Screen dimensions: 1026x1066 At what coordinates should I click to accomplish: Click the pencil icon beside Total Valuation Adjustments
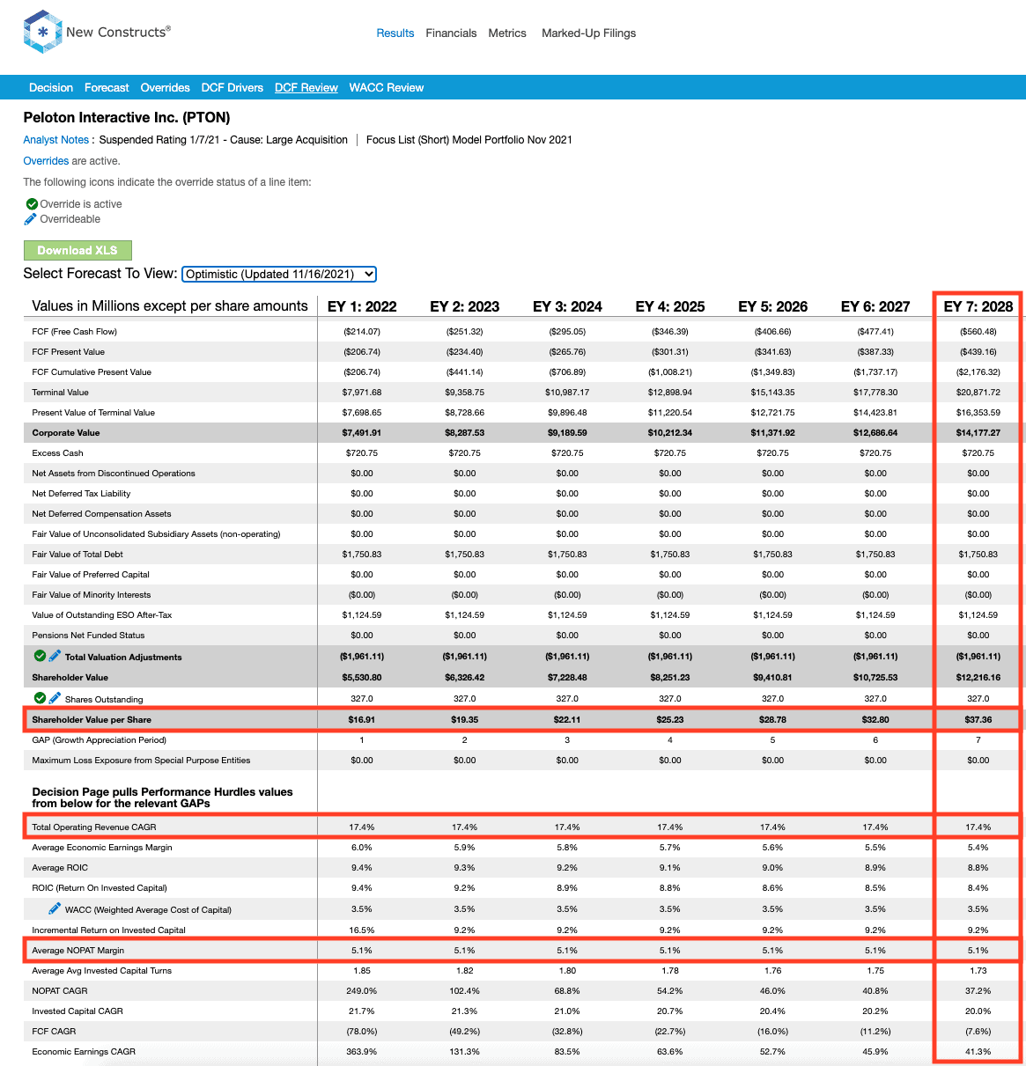click(55, 656)
